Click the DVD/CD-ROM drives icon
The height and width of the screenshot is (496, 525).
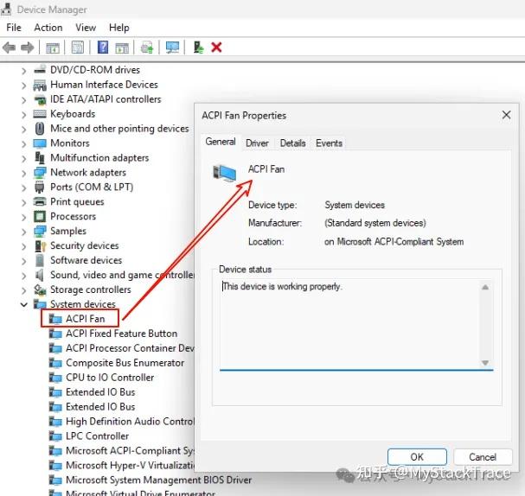[x=40, y=70]
